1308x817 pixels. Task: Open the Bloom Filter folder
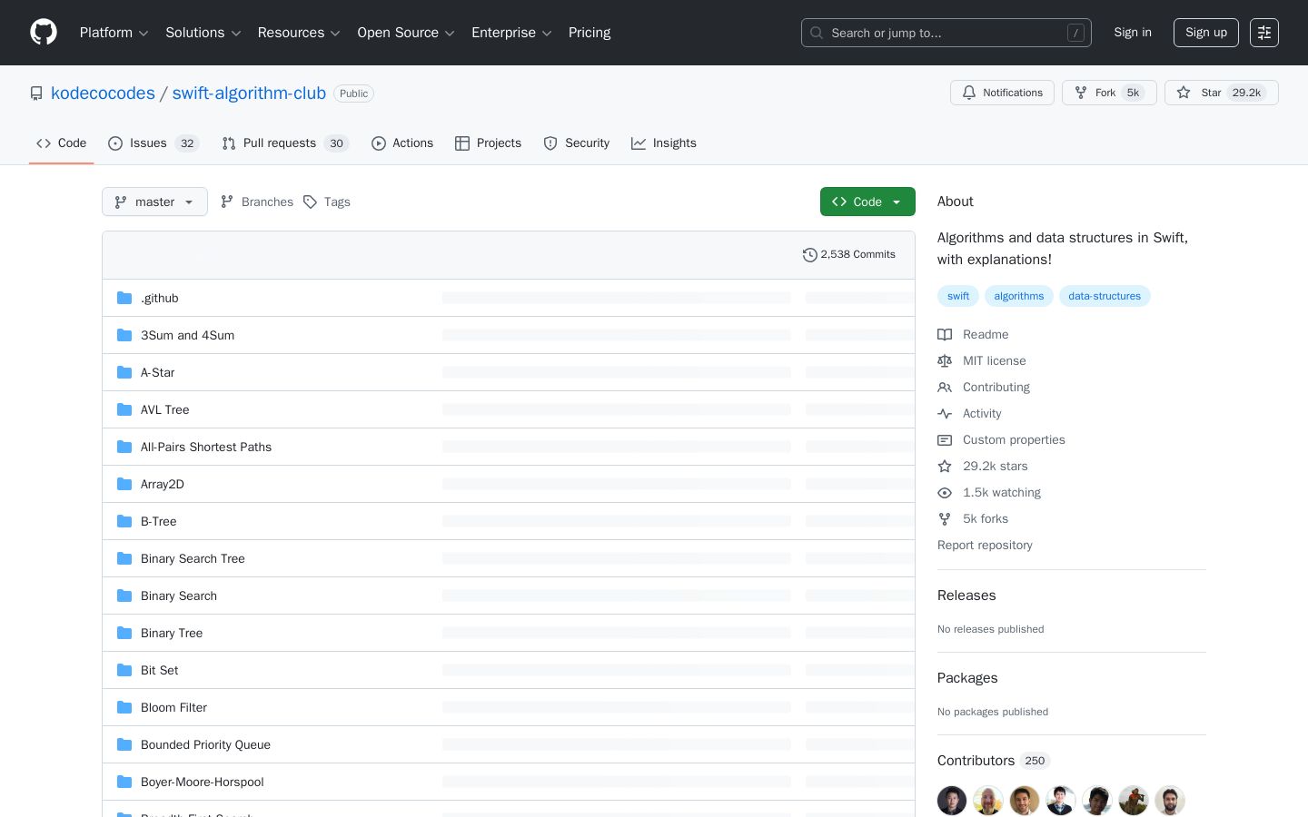click(x=173, y=707)
